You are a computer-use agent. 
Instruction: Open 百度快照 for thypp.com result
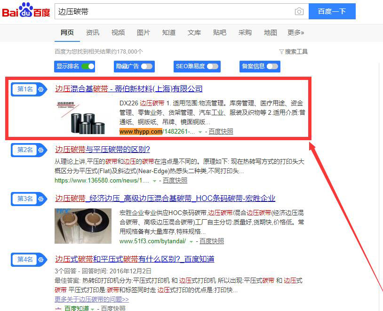point(221,131)
